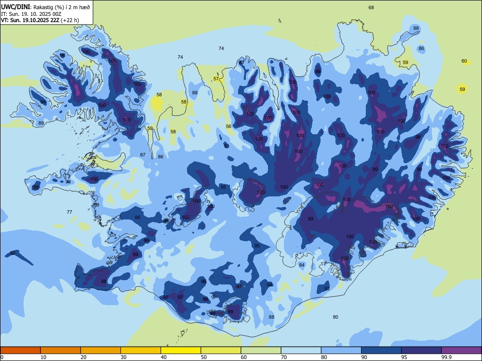
Task: Pick the light green 60–70 legend swatch
Action: coord(261,350)
